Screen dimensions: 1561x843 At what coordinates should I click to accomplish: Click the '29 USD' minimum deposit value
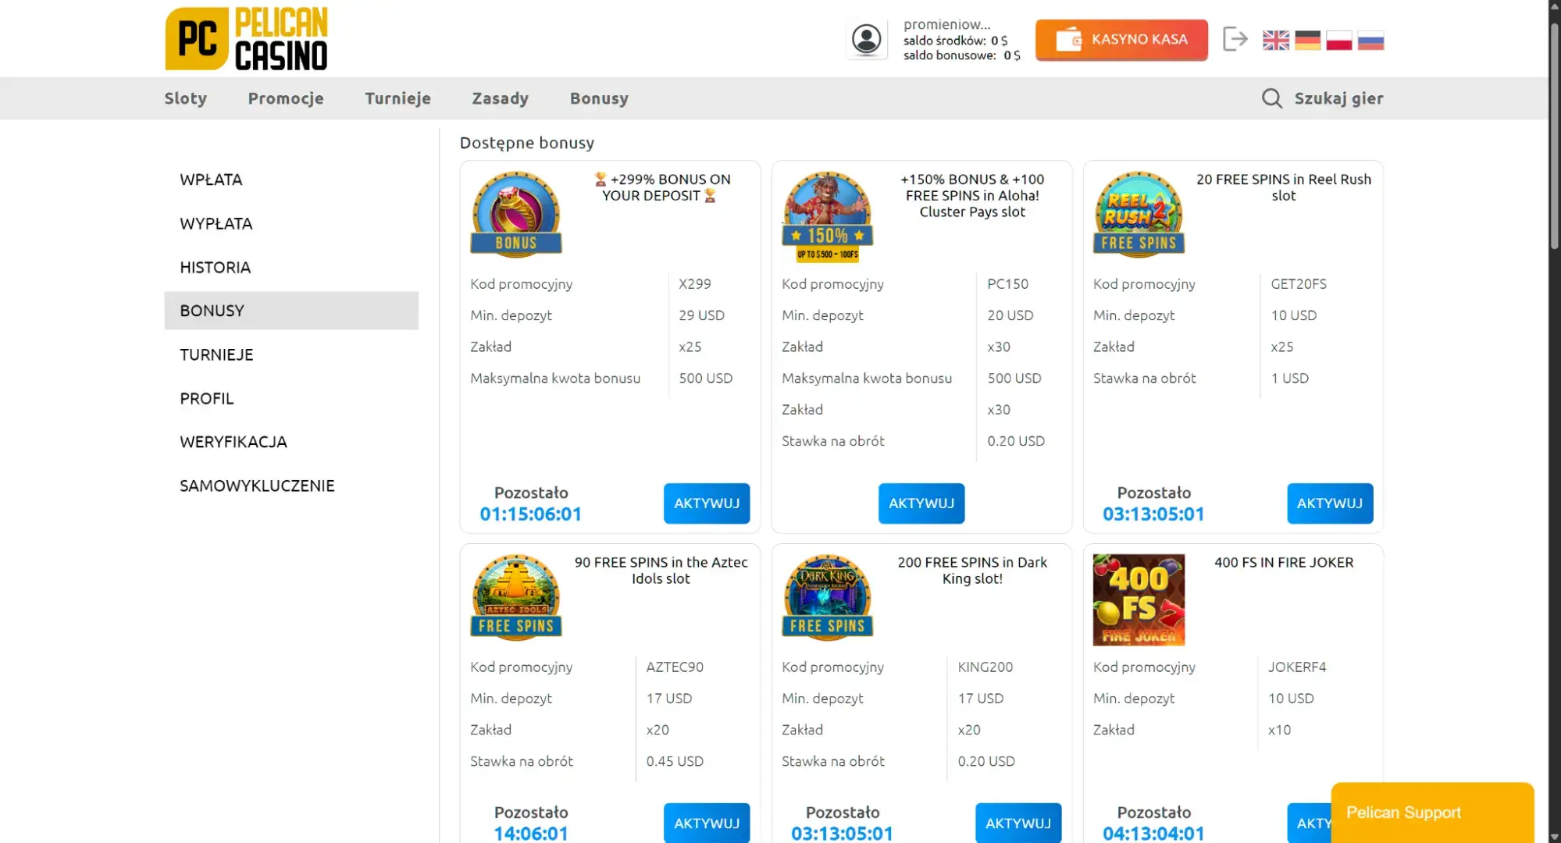tap(701, 315)
